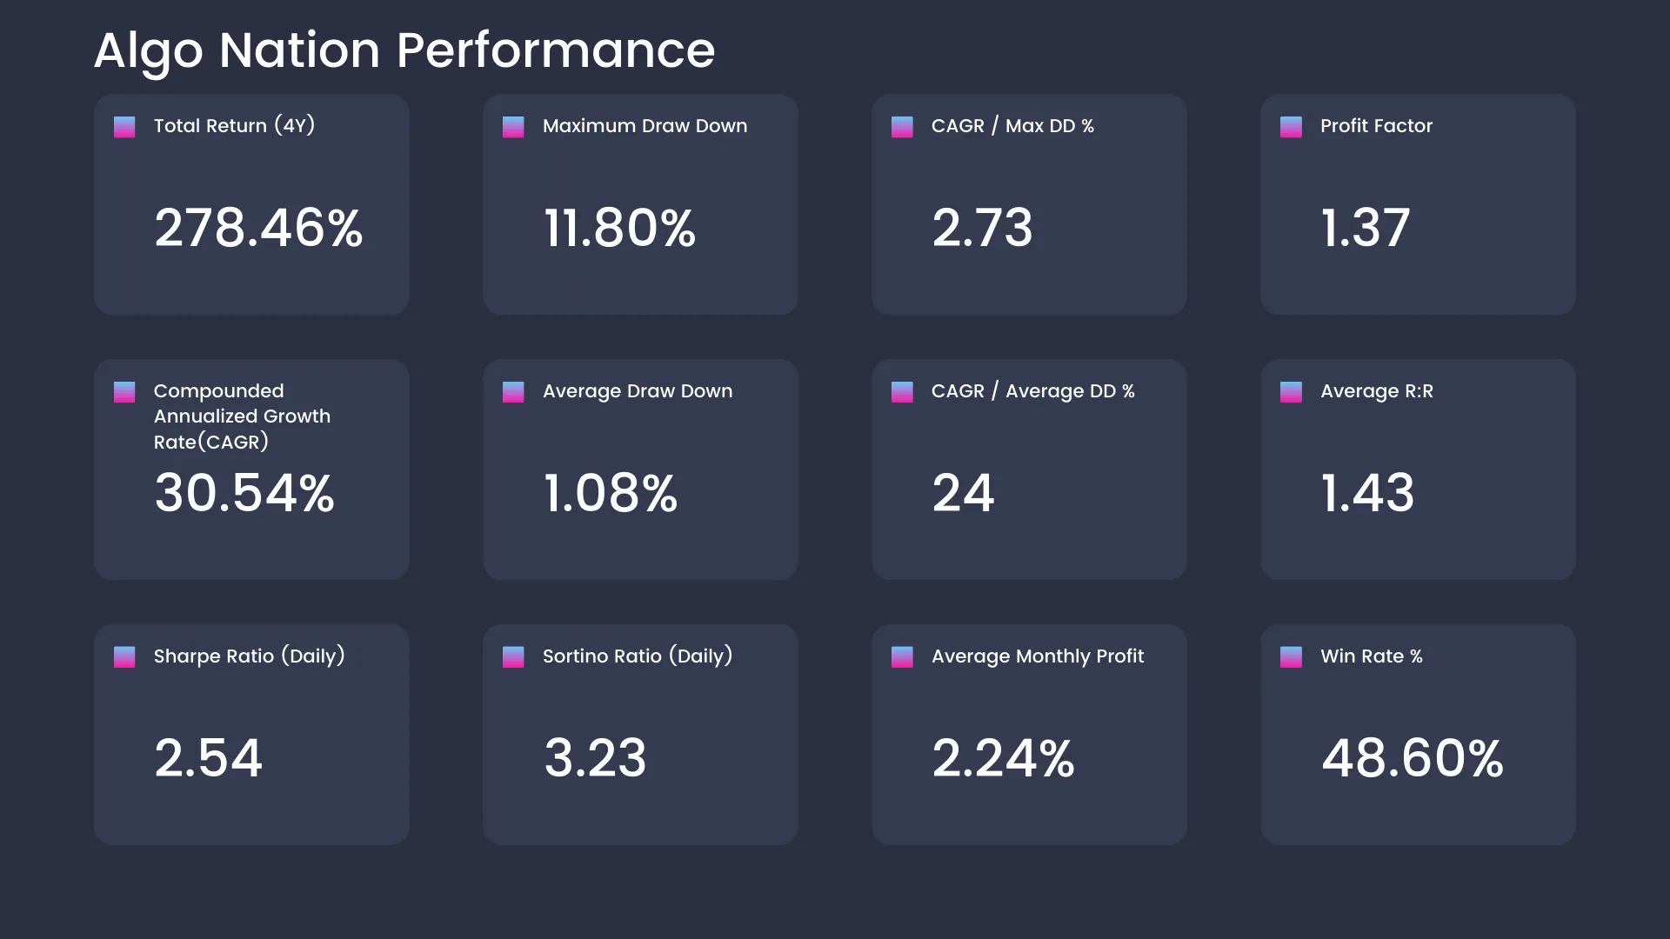The height and width of the screenshot is (939, 1670).
Task: Select the Average Monthly Profit 2.24% value
Action: point(1003,757)
